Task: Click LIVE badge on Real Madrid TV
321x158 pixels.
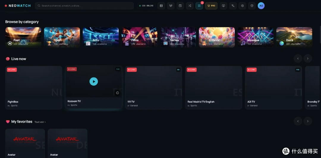Action: (192, 70)
